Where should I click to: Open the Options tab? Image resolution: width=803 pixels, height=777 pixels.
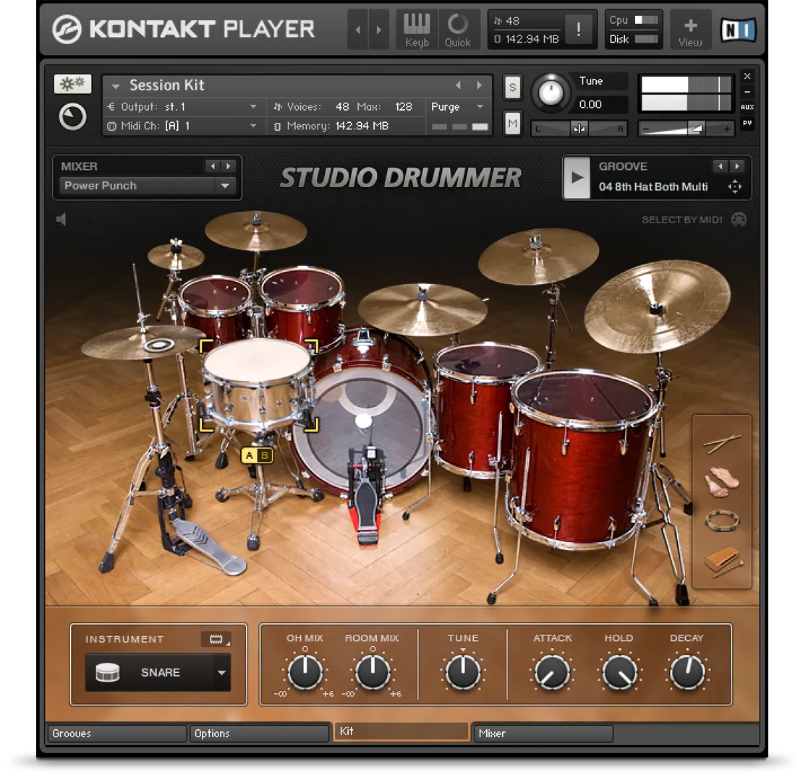(x=259, y=734)
